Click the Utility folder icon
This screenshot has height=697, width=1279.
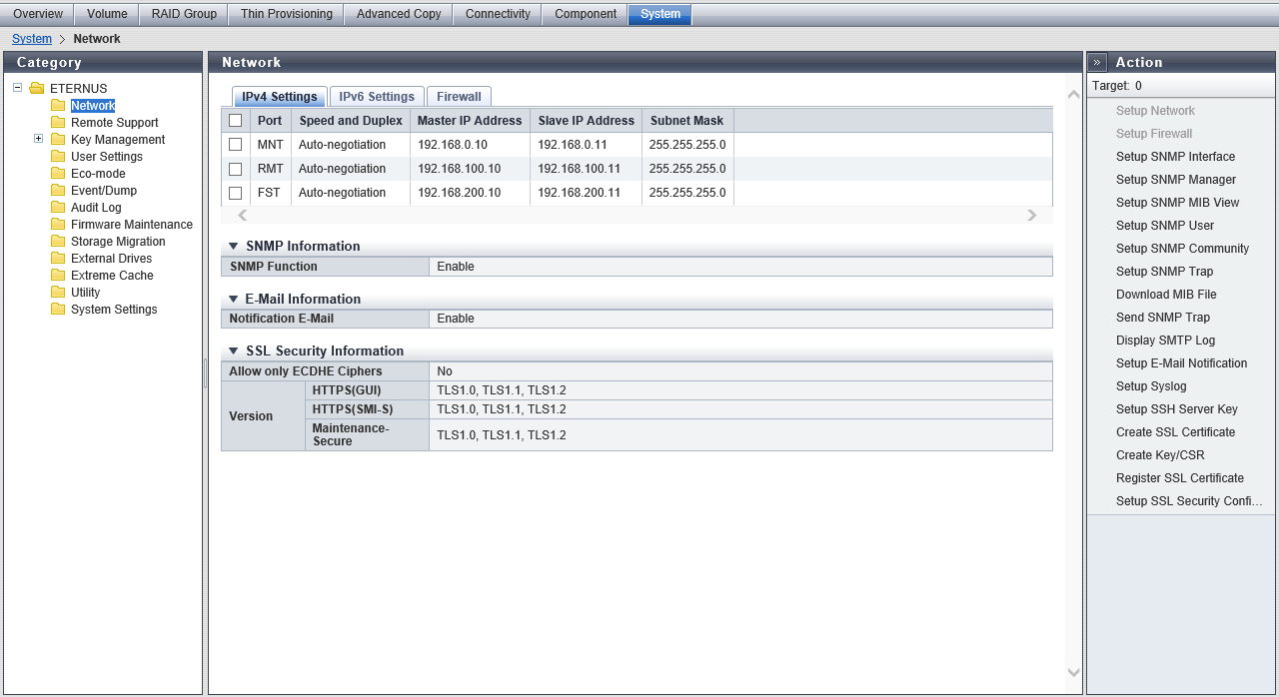point(58,293)
